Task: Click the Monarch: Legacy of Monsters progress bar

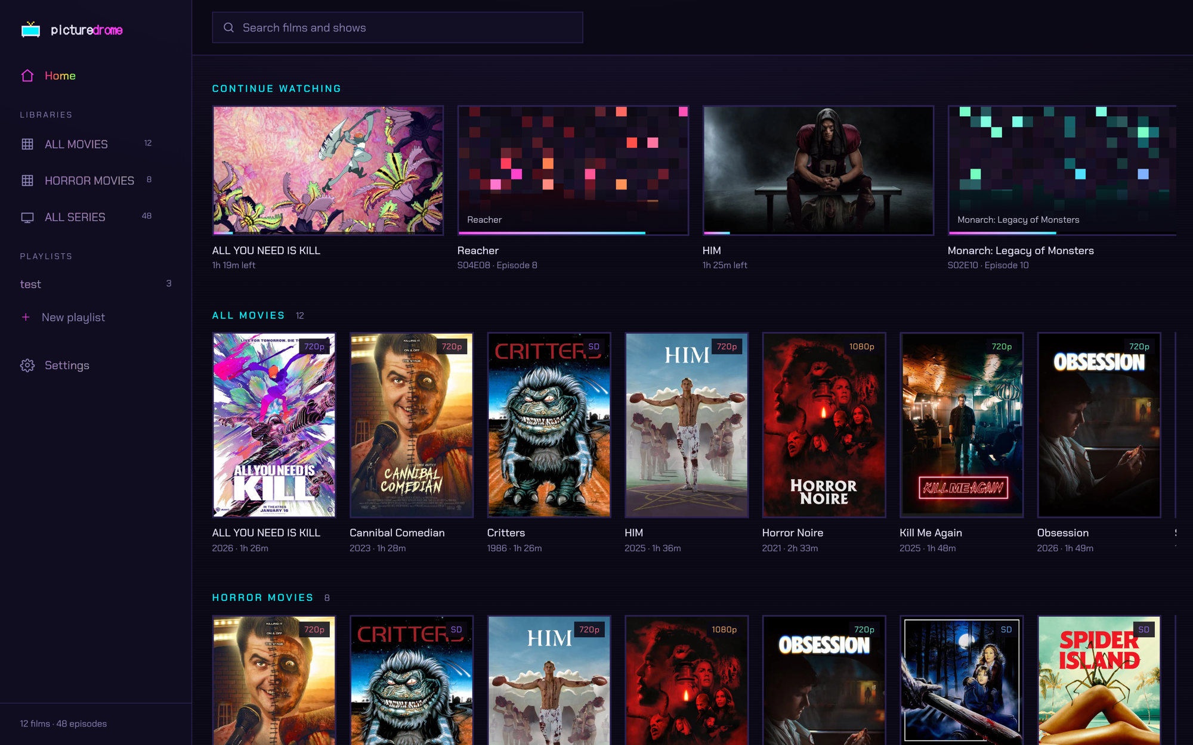Action: tap(1062, 233)
